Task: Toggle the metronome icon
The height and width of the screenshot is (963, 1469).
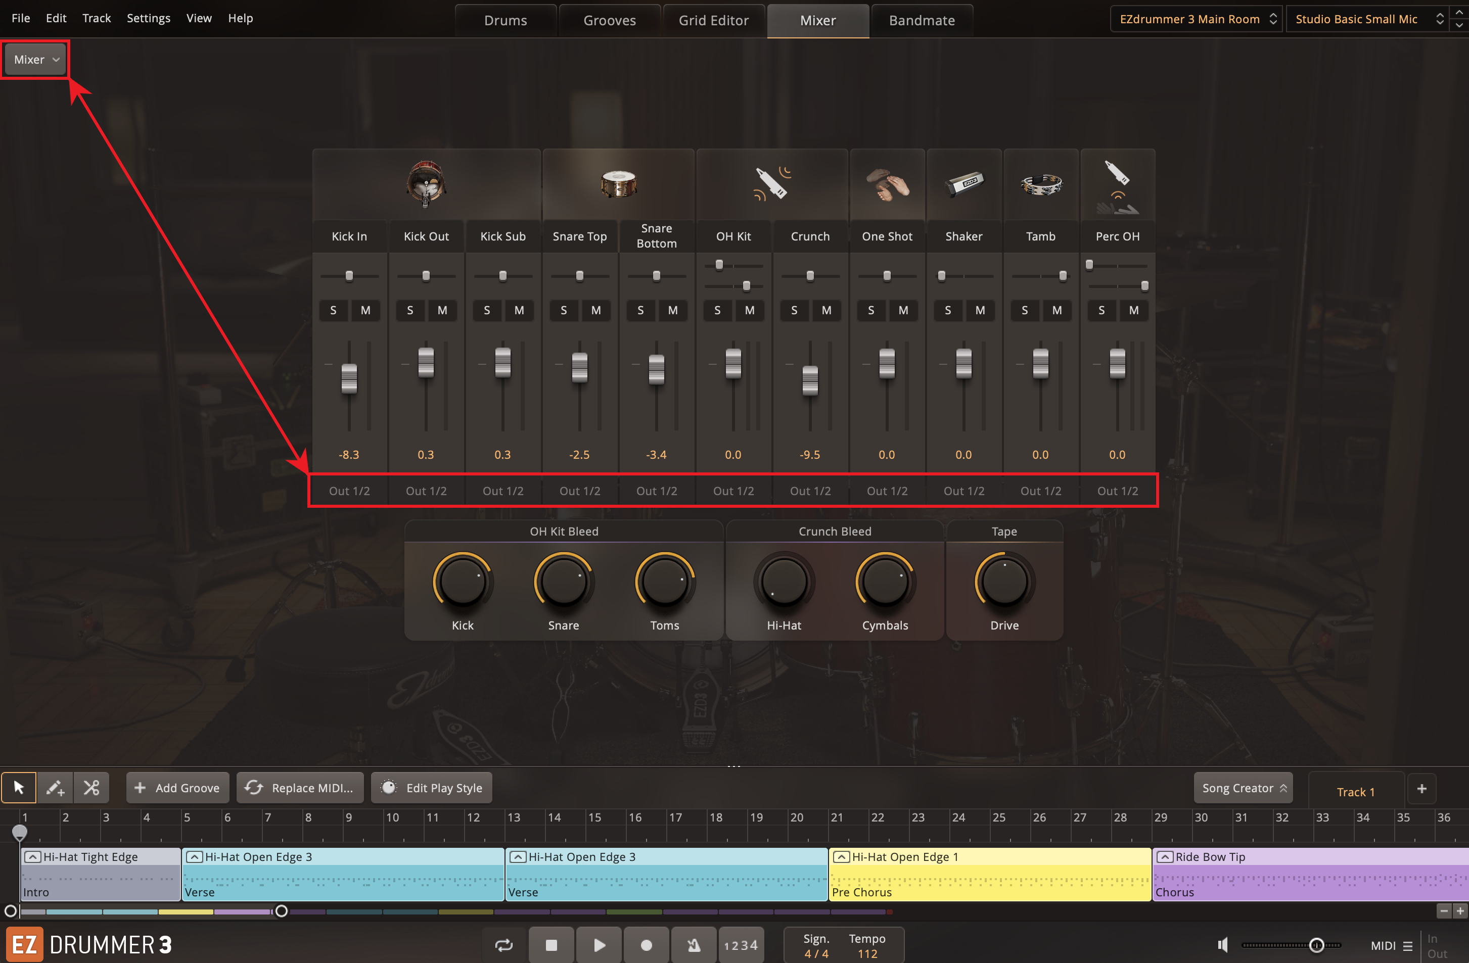Action: 694,945
